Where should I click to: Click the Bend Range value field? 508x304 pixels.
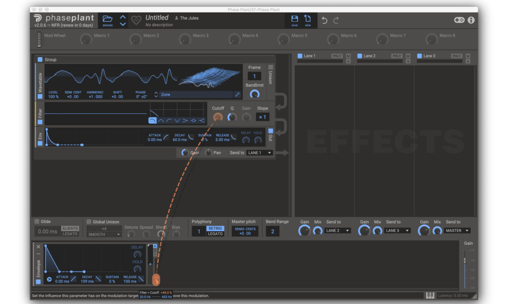272,231
